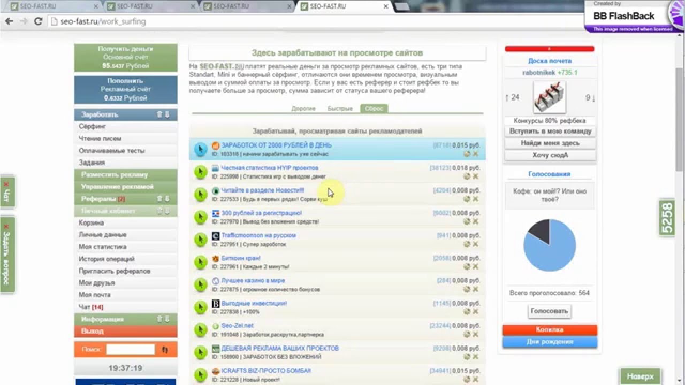Click the Пополнить рекламный счёт button
The height and width of the screenshot is (385, 685).
tap(125, 89)
